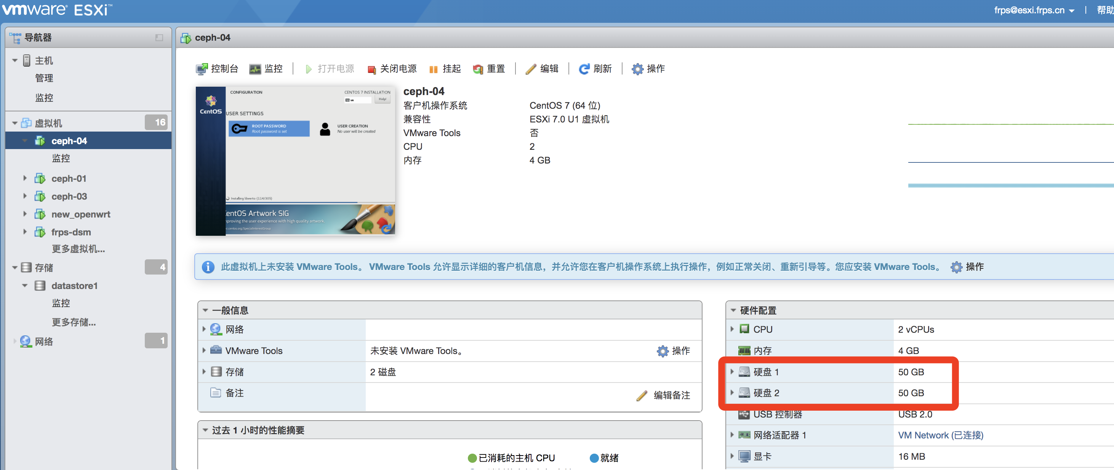Viewport: 1114px width, 470px height.
Task: Click the CentOS console screenshot thumbnail
Action: point(295,160)
